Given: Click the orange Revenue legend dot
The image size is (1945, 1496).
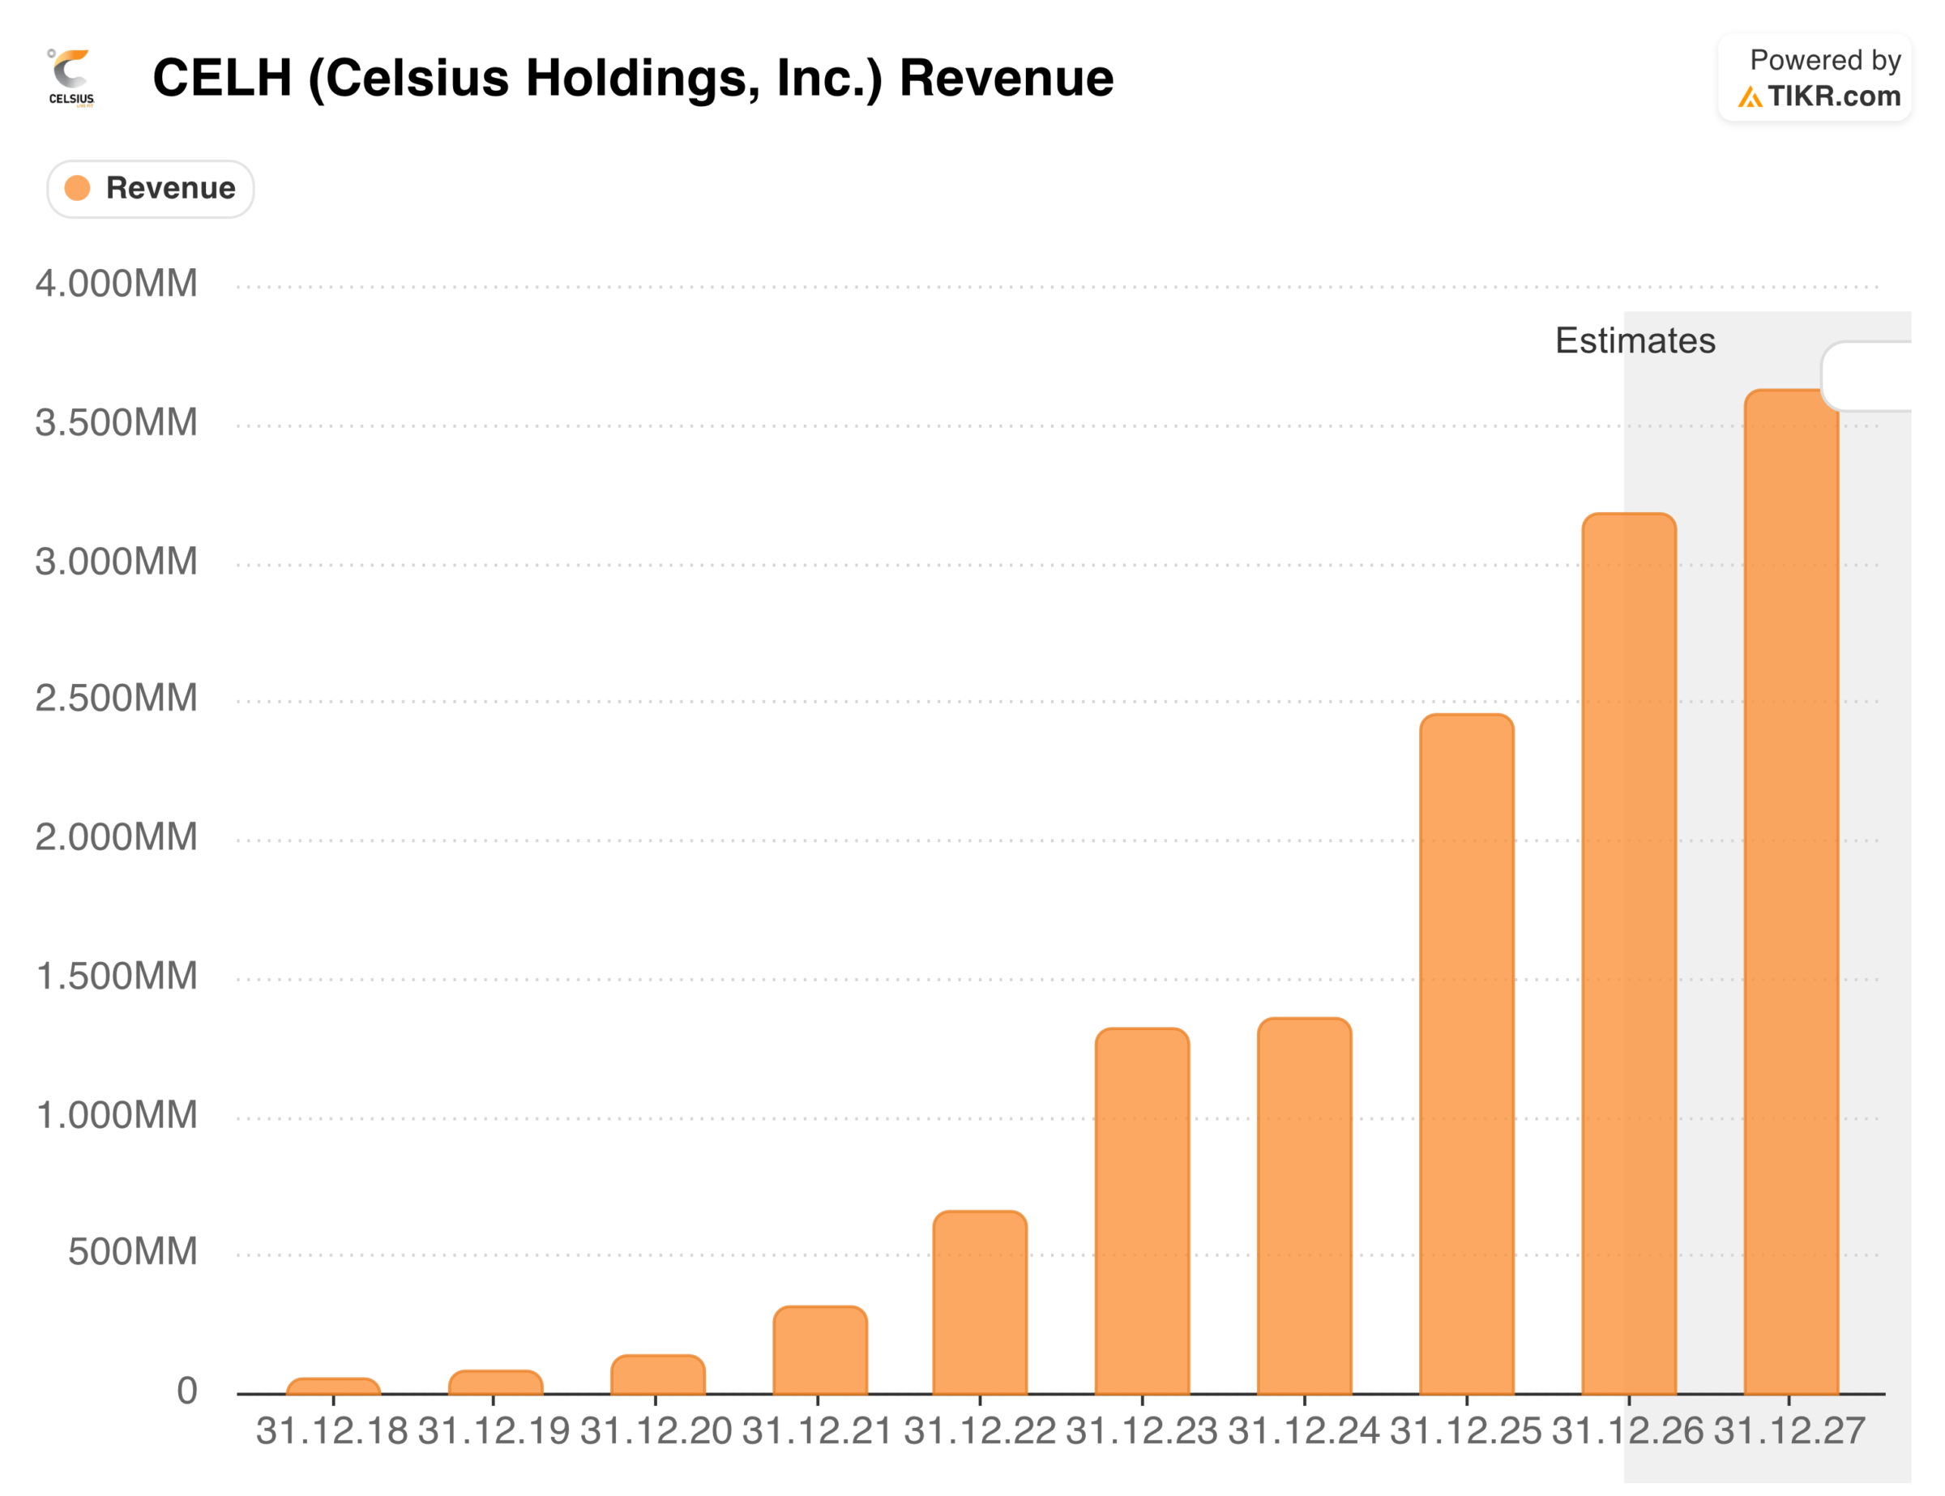Looking at the screenshot, I should click(x=78, y=189).
